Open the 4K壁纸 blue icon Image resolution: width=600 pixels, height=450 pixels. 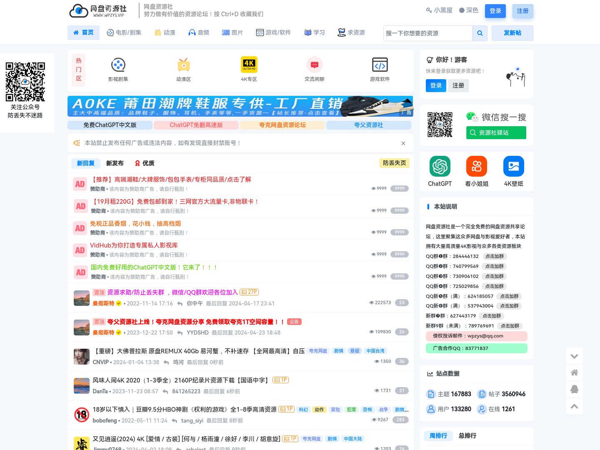click(514, 166)
